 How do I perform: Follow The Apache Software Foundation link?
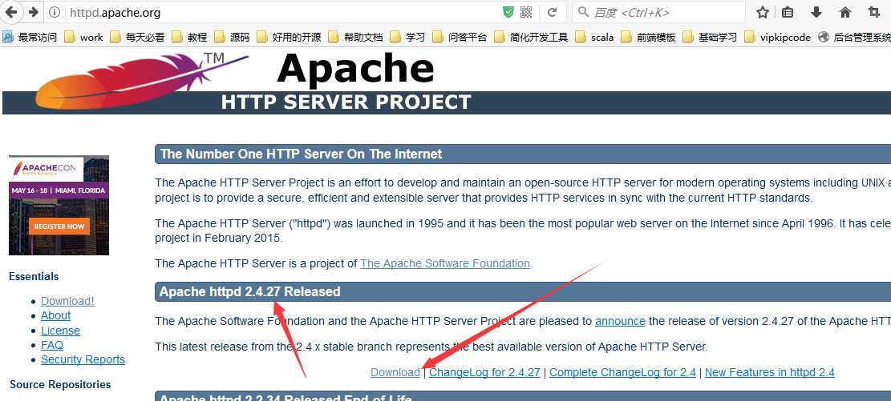tap(445, 263)
